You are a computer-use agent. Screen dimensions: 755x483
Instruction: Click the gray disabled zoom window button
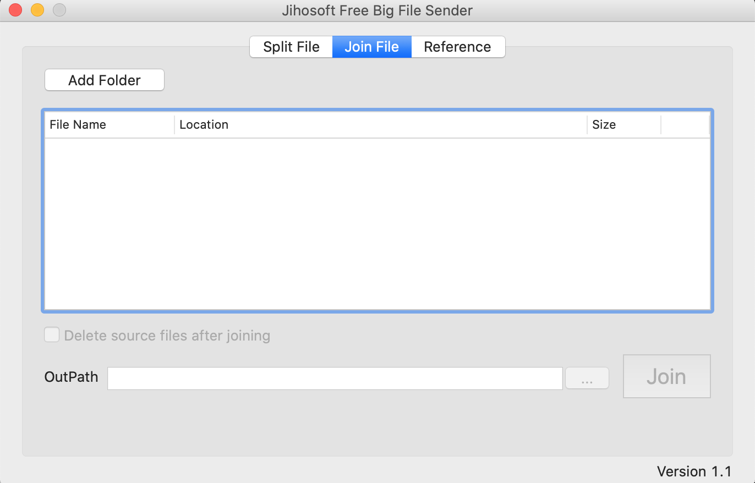pos(59,10)
